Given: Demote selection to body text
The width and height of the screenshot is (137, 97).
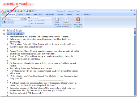Looking at the screenshot, I should (25, 19).
